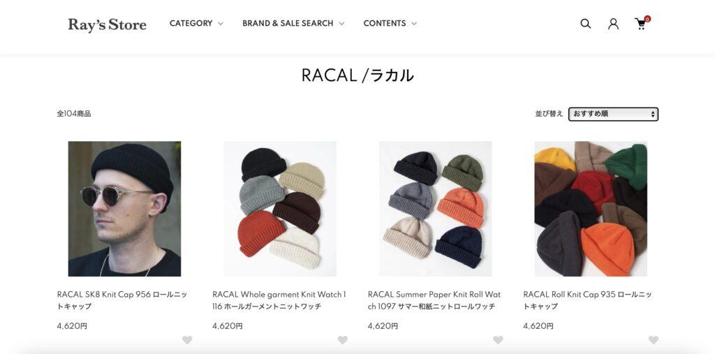Open the account profile icon
The width and height of the screenshot is (715, 354).
click(613, 24)
